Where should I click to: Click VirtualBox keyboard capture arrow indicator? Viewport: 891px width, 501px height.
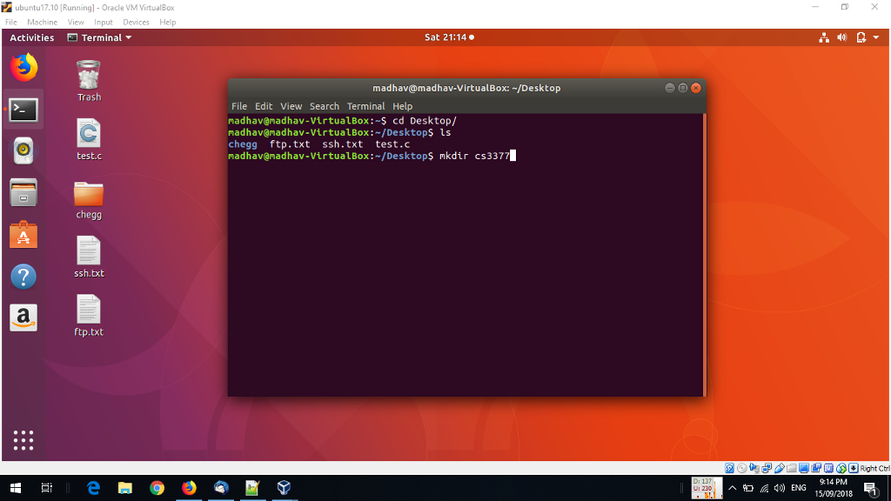coord(854,468)
